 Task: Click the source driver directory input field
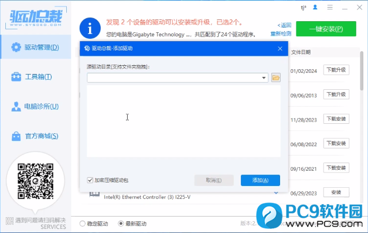pos(178,78)
